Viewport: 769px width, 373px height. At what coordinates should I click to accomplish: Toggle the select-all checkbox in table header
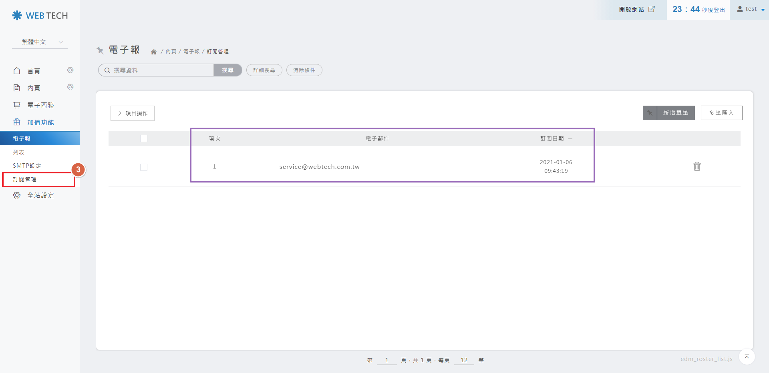pyautogui.click(x=144, y=138)
